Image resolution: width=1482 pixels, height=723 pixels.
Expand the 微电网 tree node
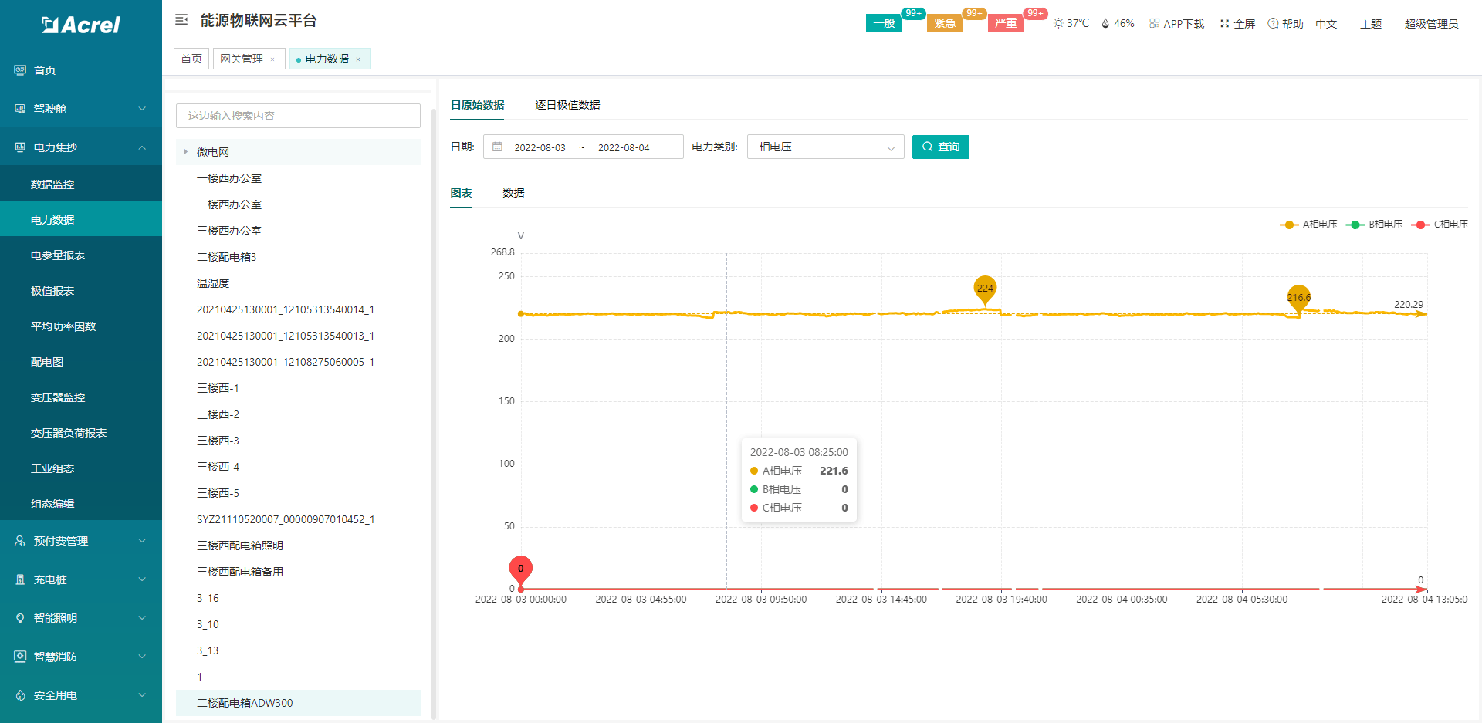point(186,152)
